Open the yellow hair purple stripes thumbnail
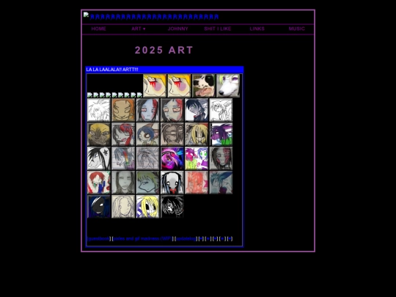Screen dimensions: 396x297 pos(147,207)
